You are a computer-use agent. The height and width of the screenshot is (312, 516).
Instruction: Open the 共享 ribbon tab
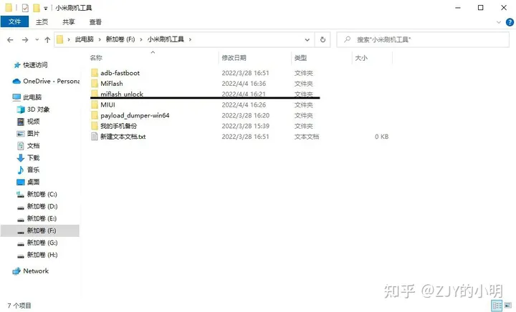pos(69,22)
